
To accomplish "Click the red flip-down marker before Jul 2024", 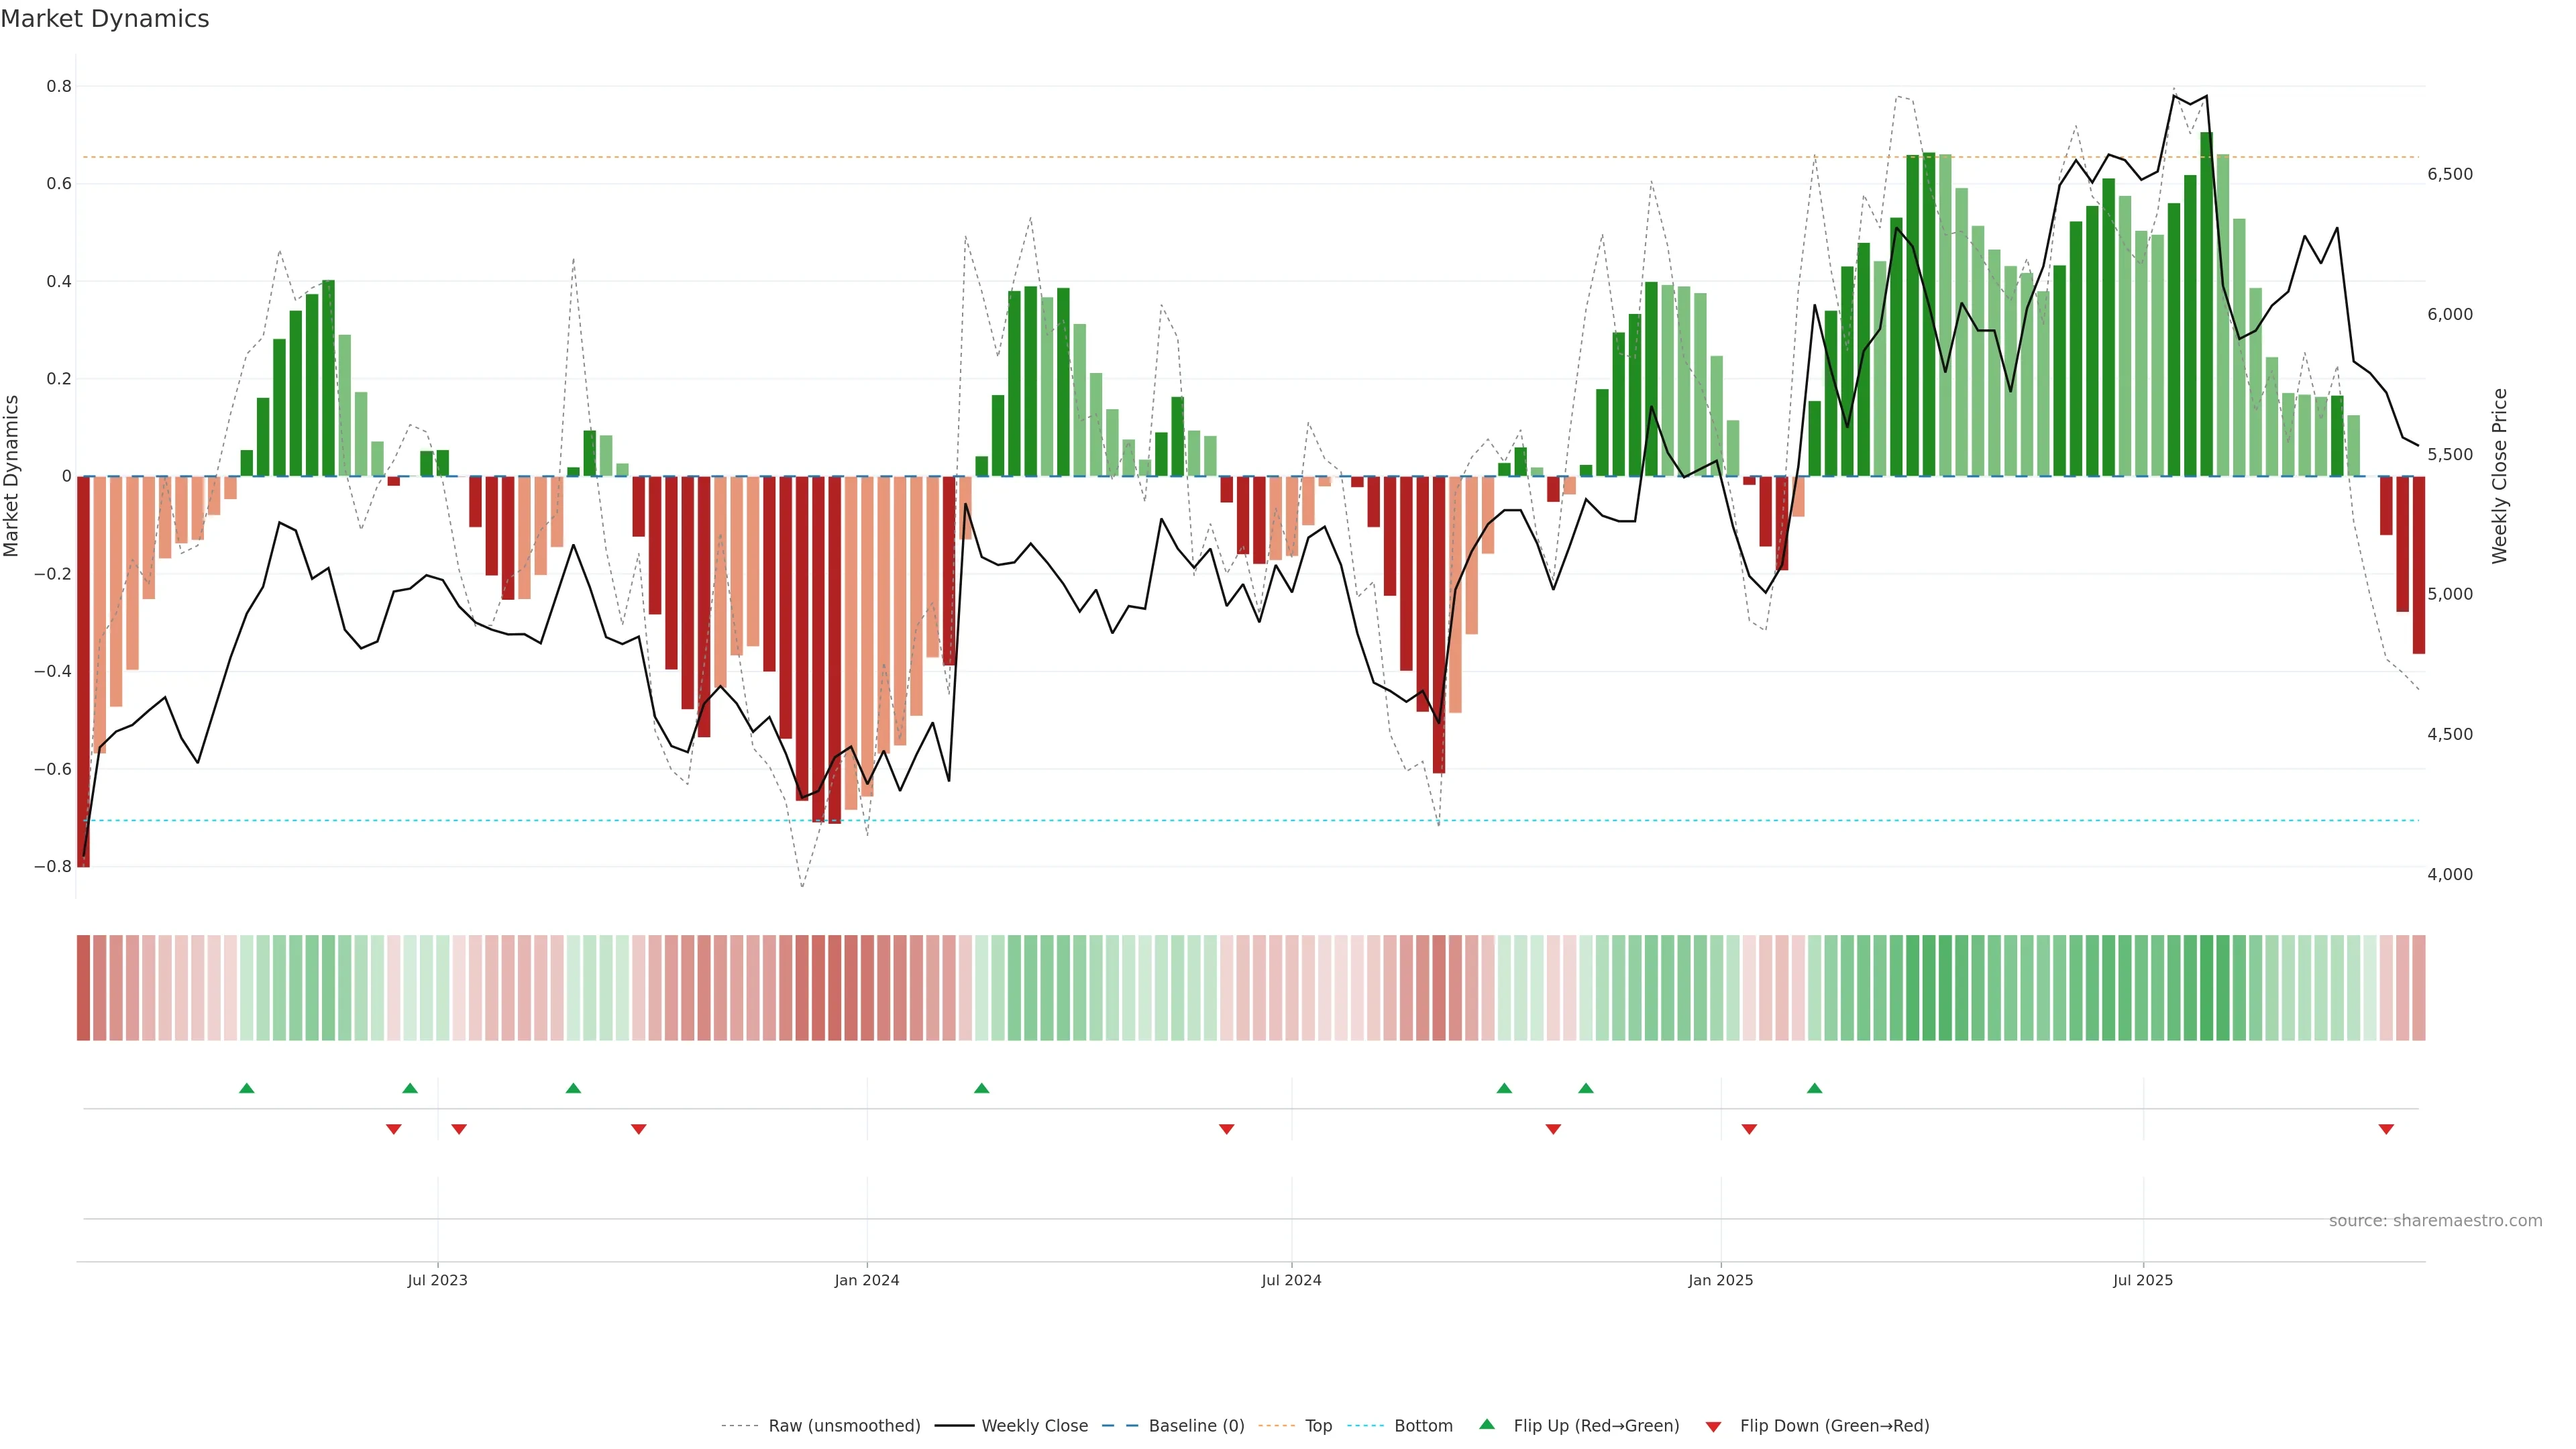I will (1226, 1129).
